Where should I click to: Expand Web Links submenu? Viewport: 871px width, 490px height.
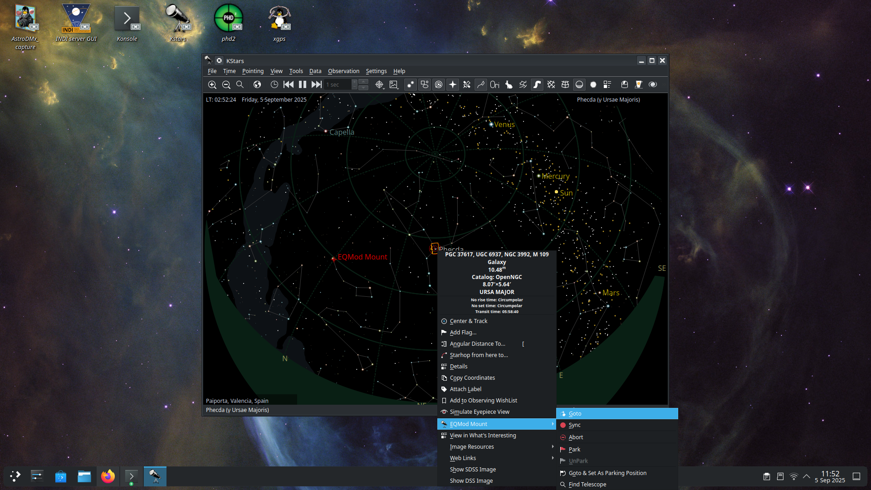(x=497, y=458)
